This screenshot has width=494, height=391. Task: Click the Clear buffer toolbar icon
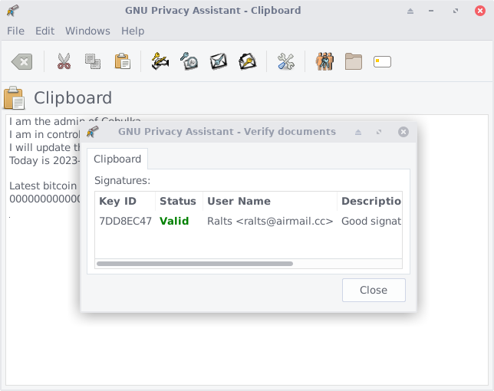pyautogui.click(x=22, y=61)
